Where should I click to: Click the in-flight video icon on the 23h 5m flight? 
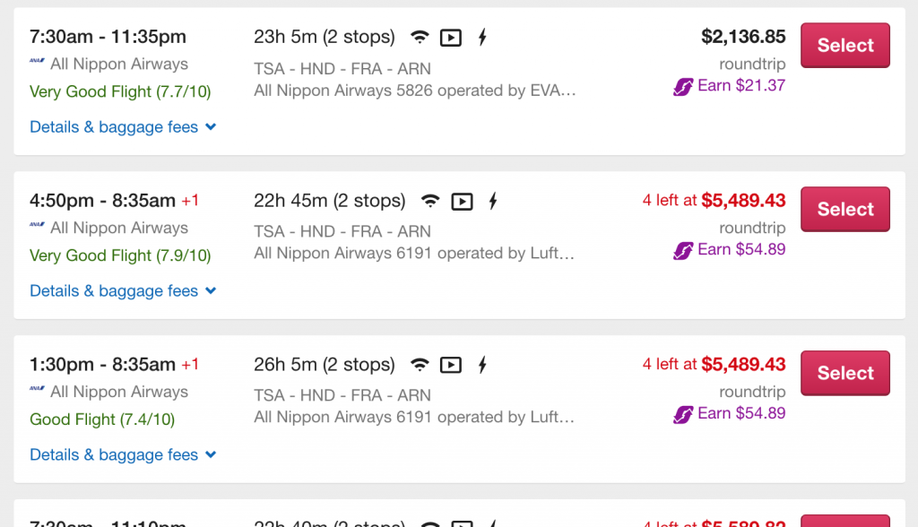(x=451, y=38)
